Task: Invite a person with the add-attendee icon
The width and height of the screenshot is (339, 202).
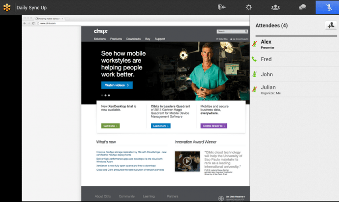Action: click(x=331, y=25)
